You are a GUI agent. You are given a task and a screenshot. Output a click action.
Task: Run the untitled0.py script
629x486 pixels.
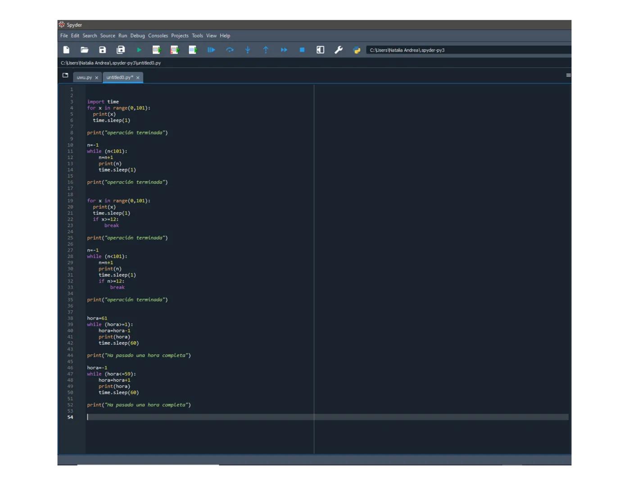[139, 50]
